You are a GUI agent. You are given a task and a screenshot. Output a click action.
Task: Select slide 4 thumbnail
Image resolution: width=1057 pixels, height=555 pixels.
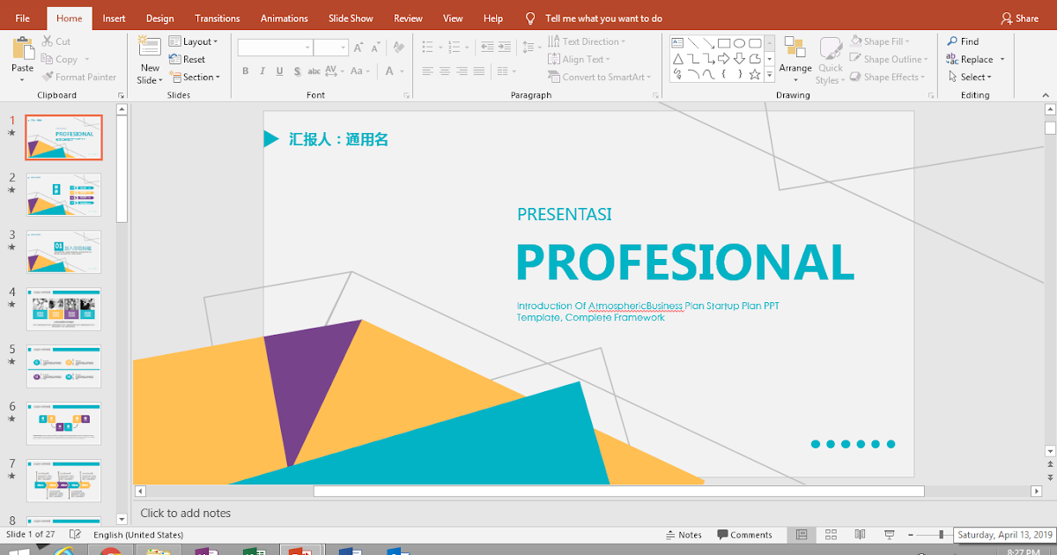pyautogui.click(x=63, y=309)
